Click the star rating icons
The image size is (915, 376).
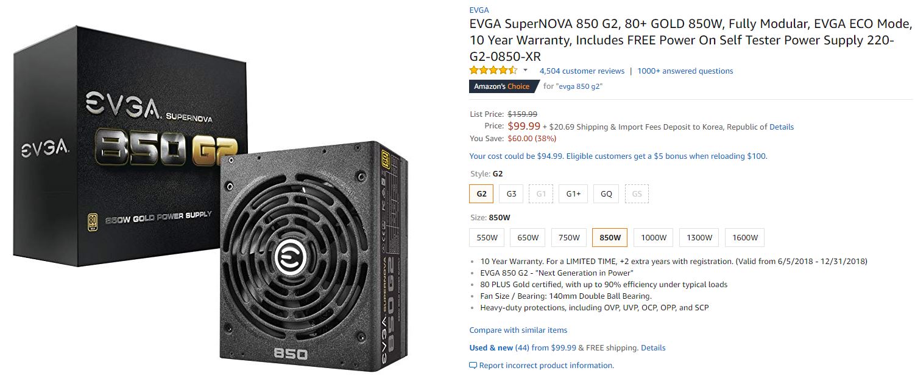(x=493, y=71)
